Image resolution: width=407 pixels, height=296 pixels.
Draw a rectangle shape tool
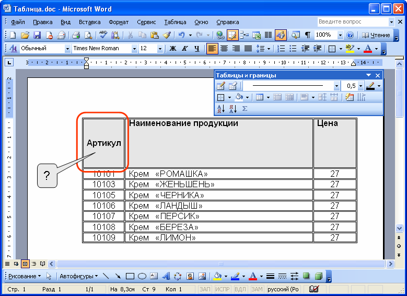click(130, 276)
